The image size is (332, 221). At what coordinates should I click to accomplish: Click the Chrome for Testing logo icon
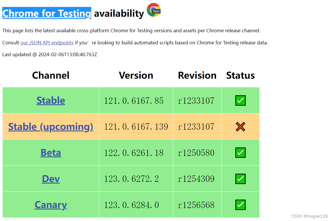tap(154, 10)
